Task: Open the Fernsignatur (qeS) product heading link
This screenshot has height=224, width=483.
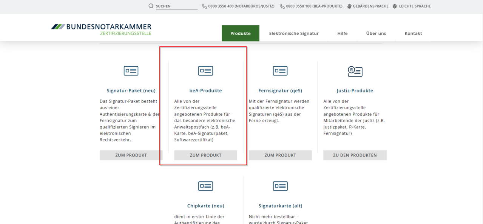Action: pos(280,91)
